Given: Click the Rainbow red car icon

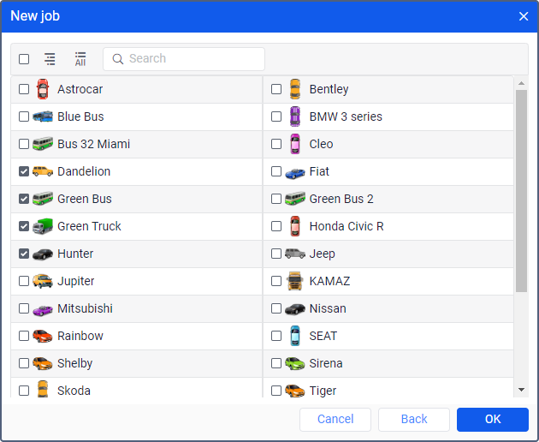Looking at the screenshot, I should [x=43, y=337].
